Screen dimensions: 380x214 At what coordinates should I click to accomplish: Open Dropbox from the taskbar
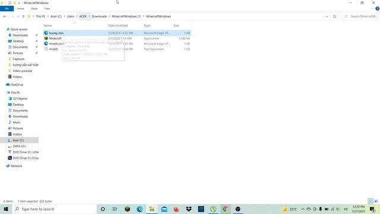pos(189,209)
